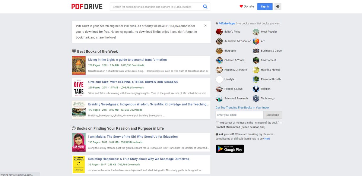Click the Enter your email field
The image size is (362, 176).
coord(240,115)
